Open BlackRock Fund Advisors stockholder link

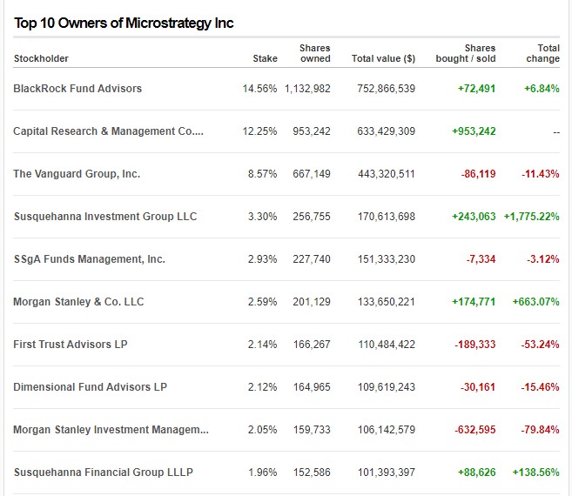pos(77,89)
